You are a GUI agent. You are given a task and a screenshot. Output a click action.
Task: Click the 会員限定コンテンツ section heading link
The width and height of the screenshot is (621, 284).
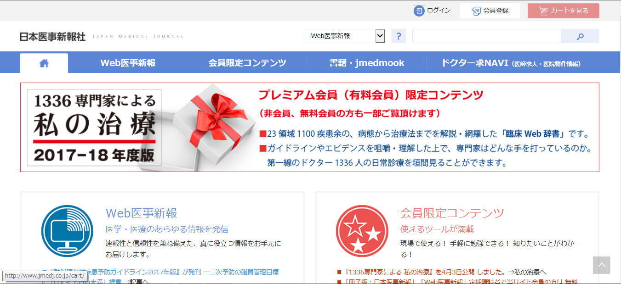(x=452, y=213)
